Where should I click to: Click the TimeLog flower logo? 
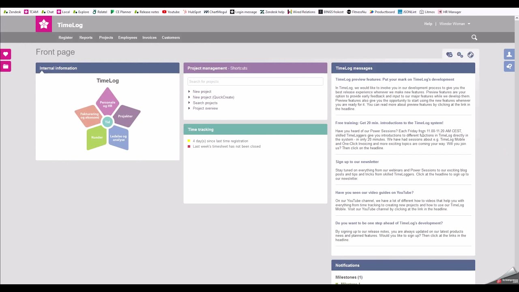point(44,24)
